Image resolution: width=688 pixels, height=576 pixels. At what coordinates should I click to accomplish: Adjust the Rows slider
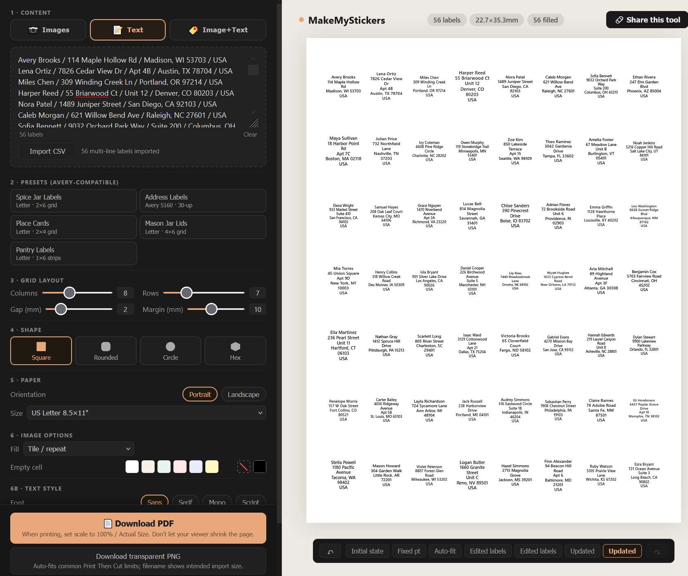coord(204,293)
